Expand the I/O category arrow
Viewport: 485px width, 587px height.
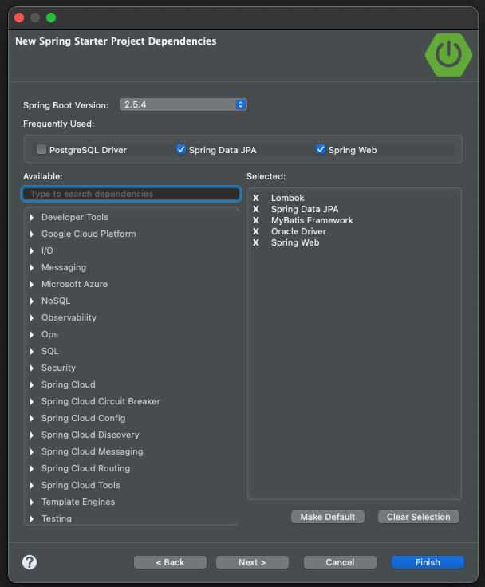click(32, 250)
